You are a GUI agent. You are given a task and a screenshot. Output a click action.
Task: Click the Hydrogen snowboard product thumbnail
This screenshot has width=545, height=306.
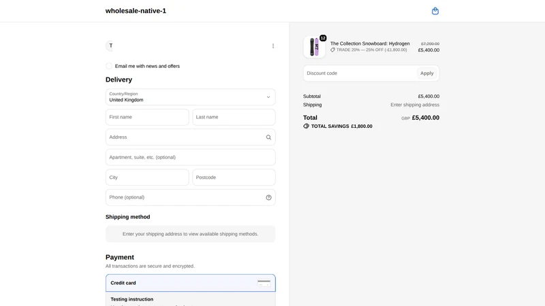(314, 47)
